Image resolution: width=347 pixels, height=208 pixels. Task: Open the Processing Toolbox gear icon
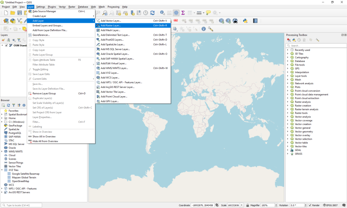click(x=176, y=13)
